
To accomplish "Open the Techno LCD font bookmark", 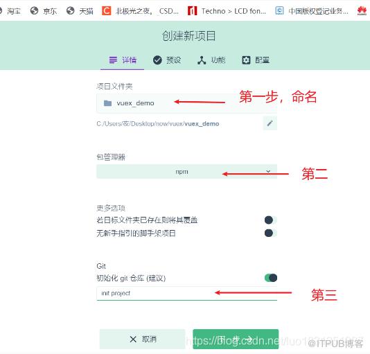I will click(227, 11).
